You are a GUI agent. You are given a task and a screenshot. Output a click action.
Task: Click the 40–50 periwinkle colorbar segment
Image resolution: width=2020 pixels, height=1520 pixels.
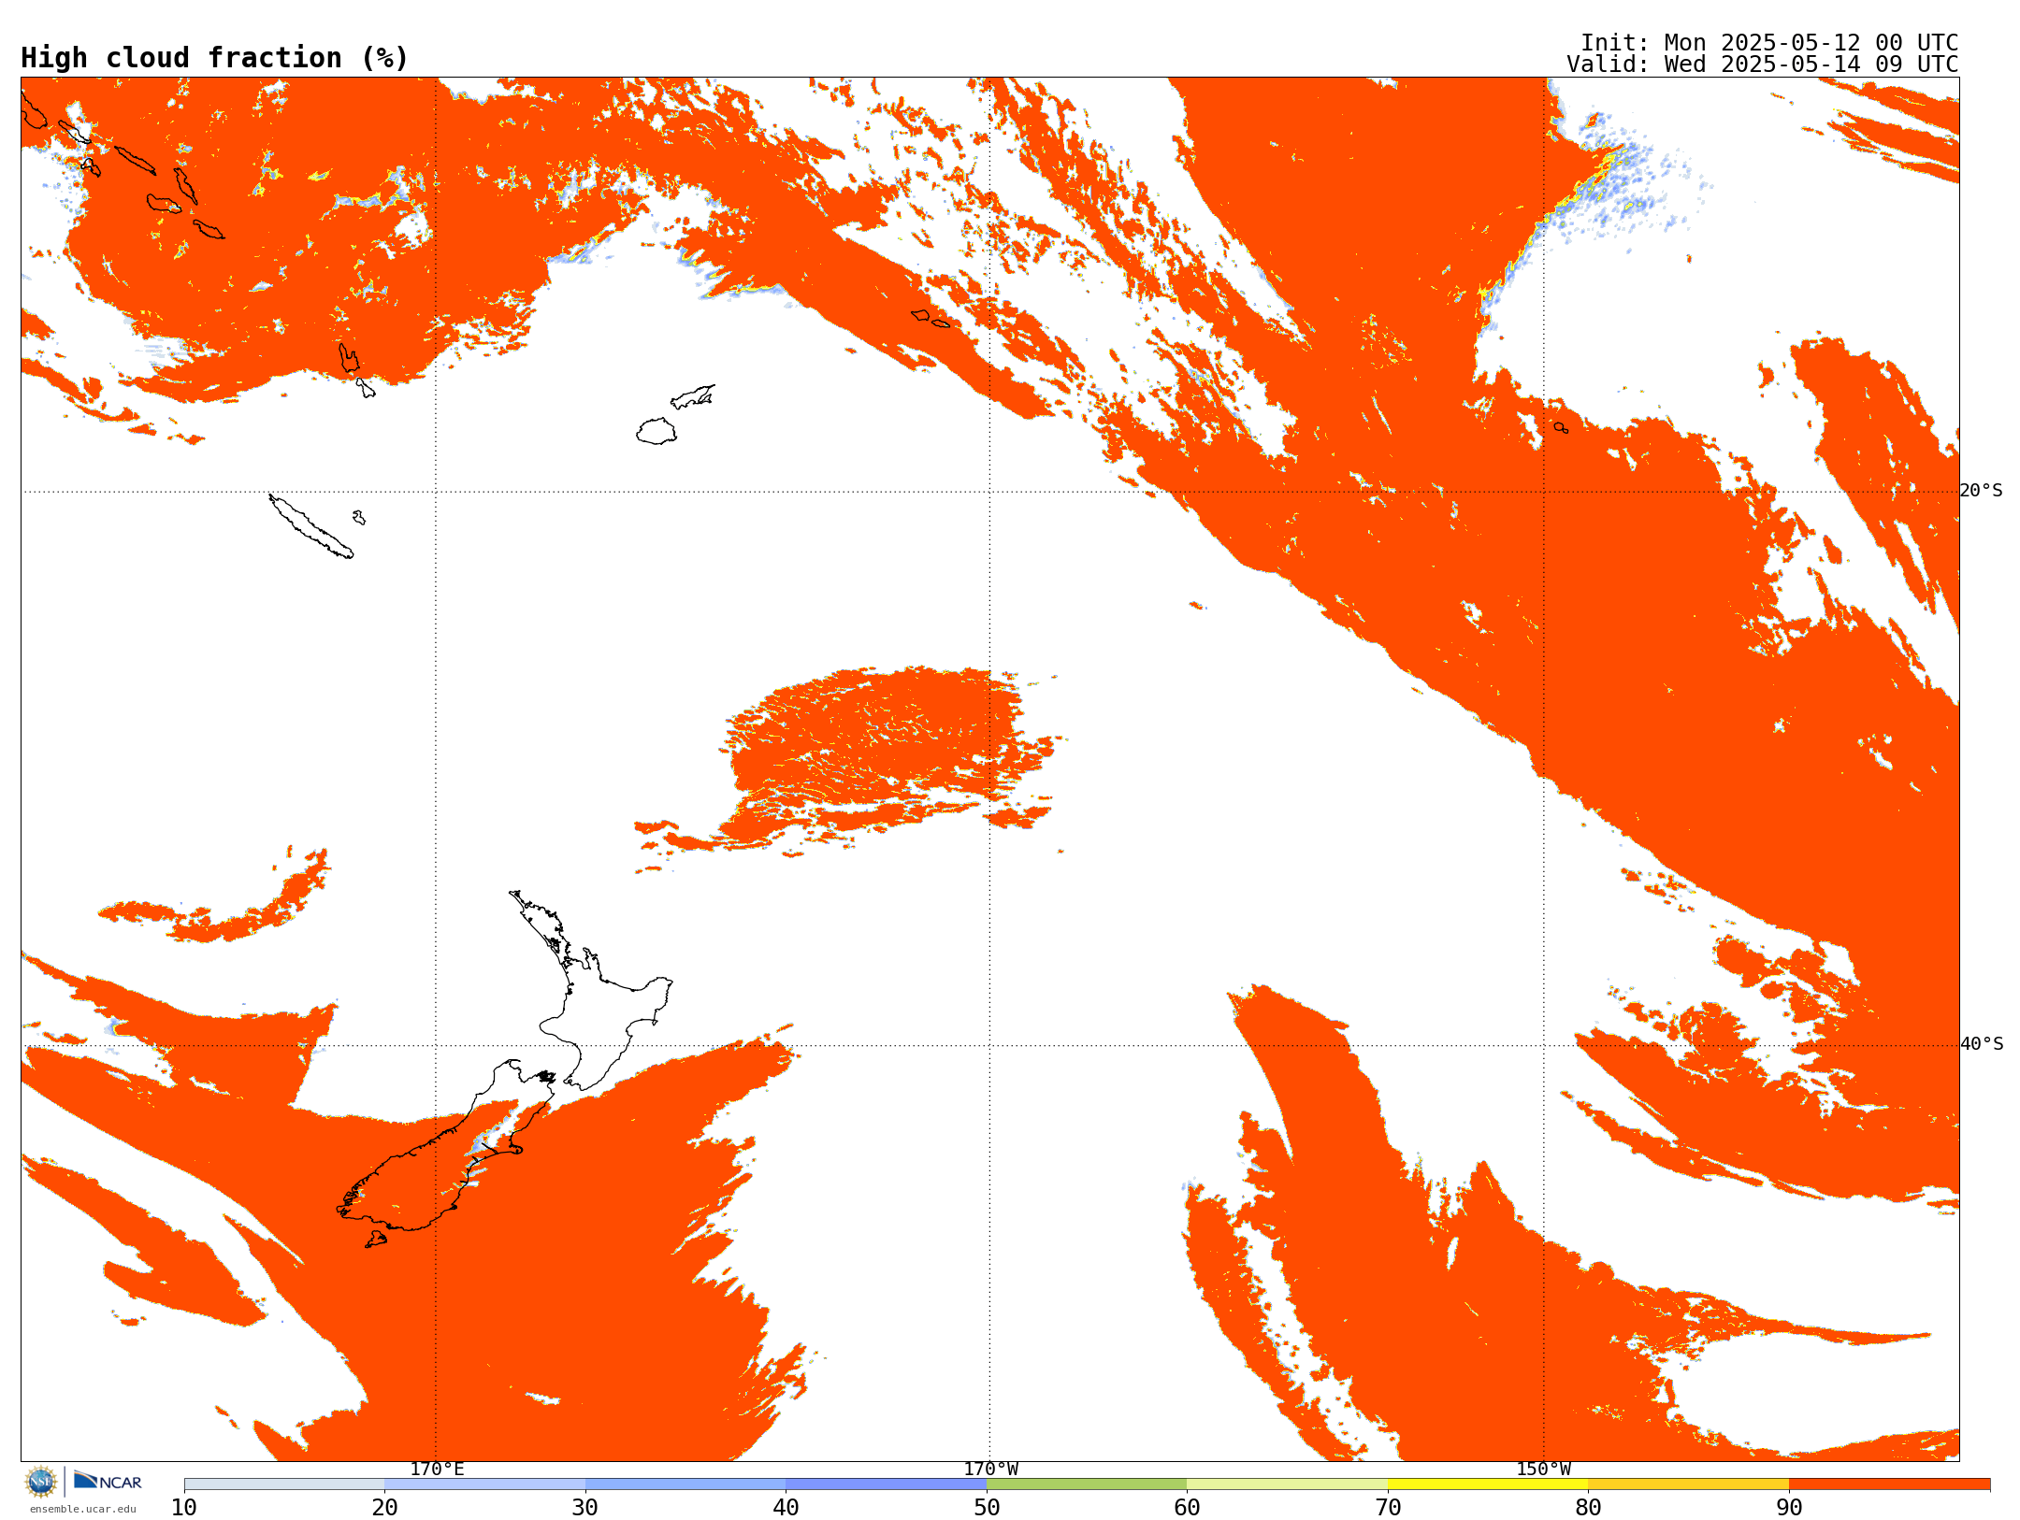tap(886, 1484)
